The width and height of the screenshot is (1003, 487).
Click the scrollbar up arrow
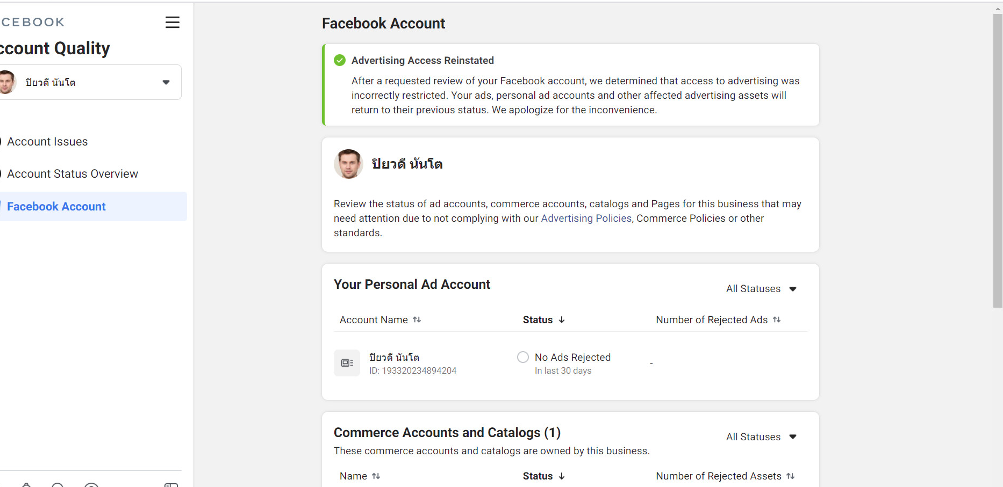[x=998, y=8]
